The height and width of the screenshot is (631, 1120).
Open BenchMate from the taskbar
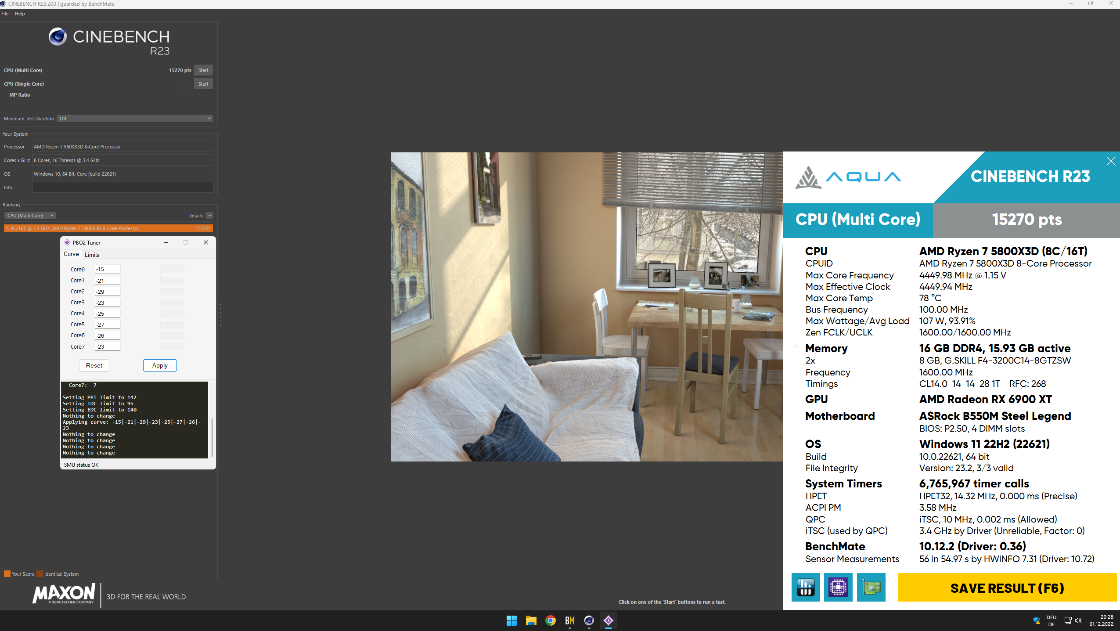pyautogui.click(x=569, y=620)
